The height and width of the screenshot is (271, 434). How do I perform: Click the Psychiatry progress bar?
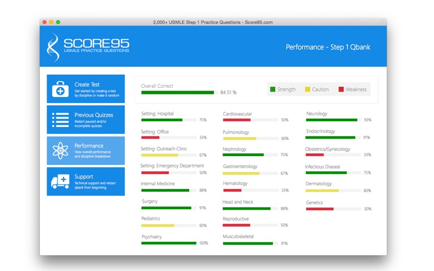[169, 243]
